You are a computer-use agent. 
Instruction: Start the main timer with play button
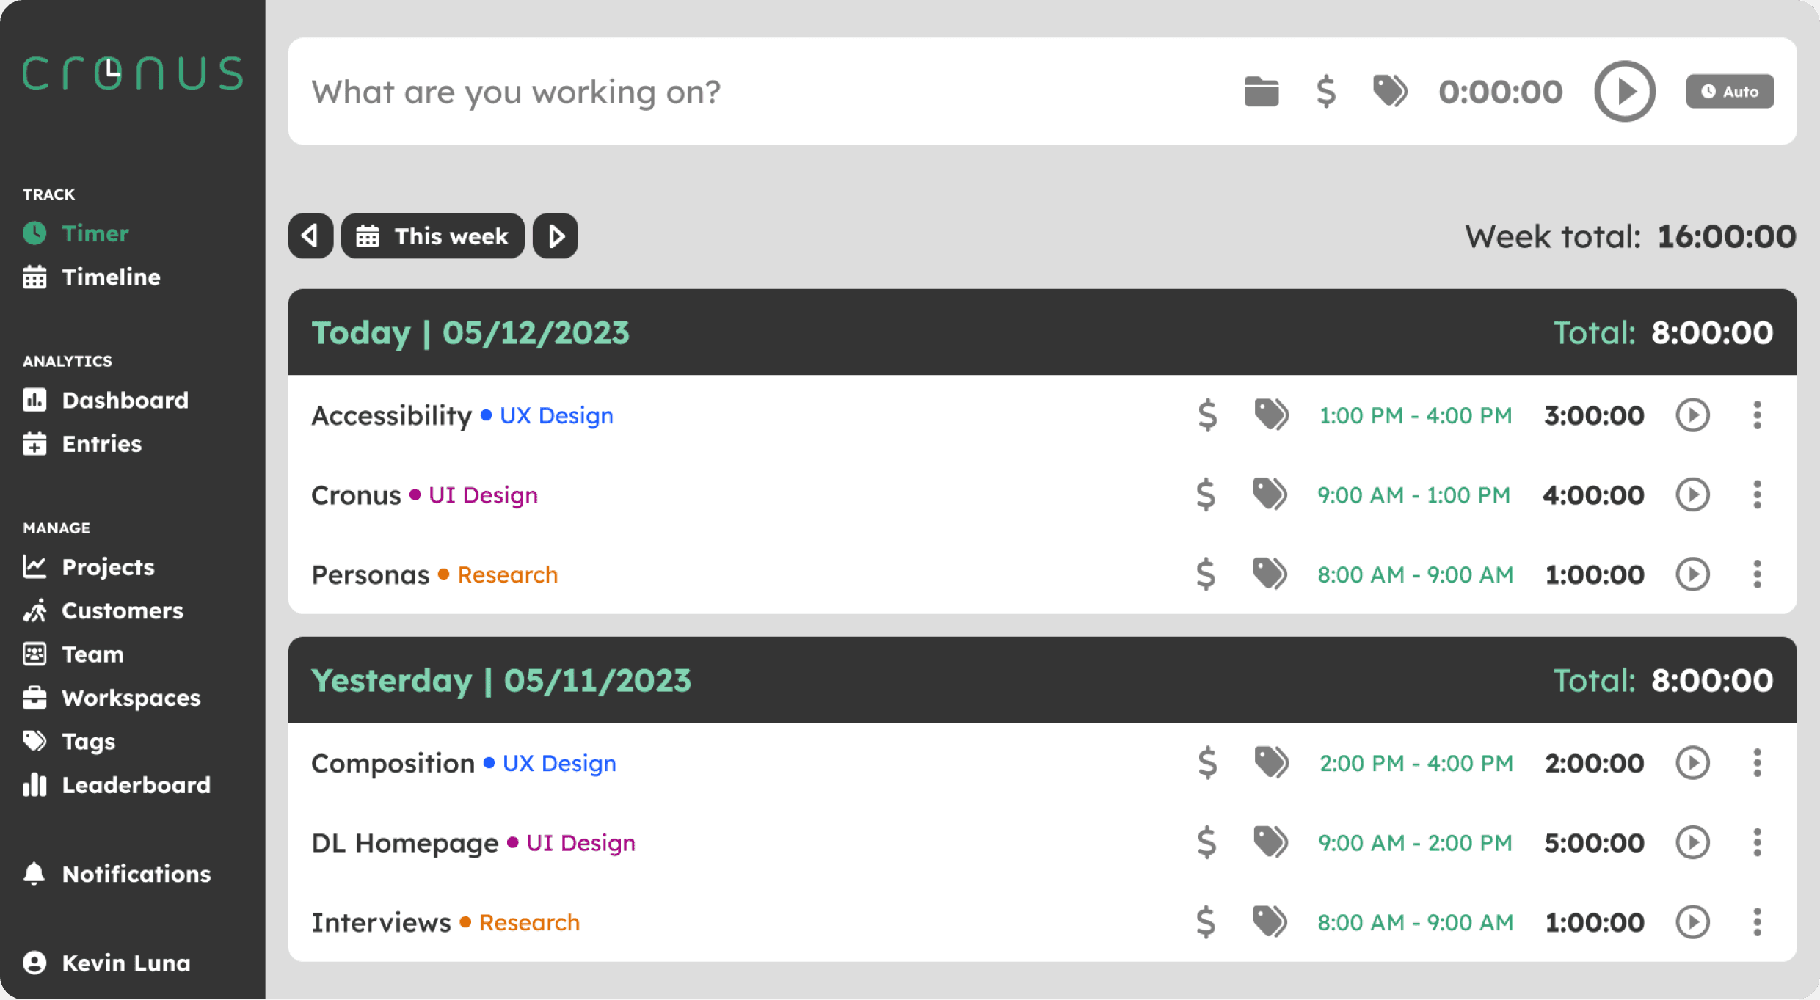tap(1624, 92)
